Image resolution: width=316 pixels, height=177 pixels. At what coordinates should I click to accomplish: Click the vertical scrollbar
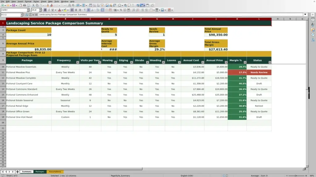(307, 92)
